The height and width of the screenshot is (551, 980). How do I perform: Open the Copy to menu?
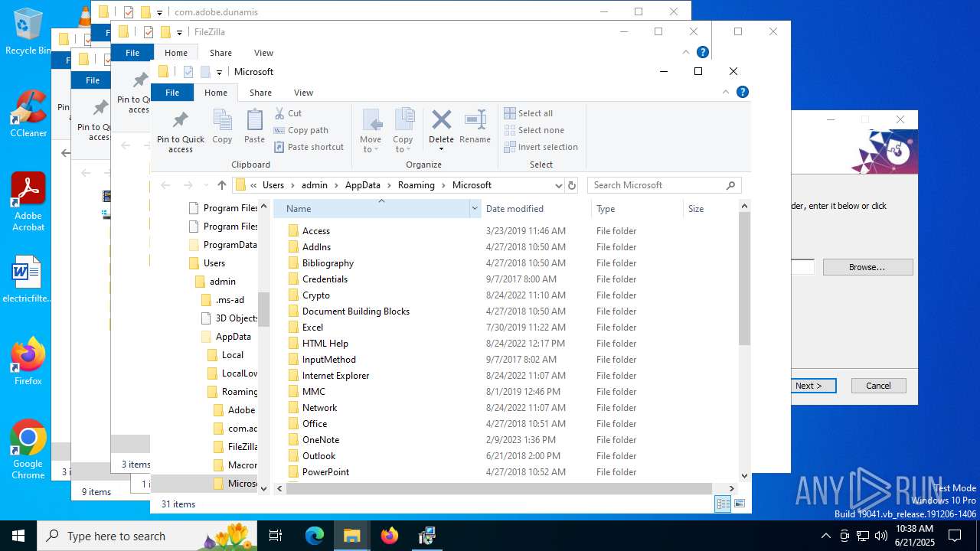(403, 131)
